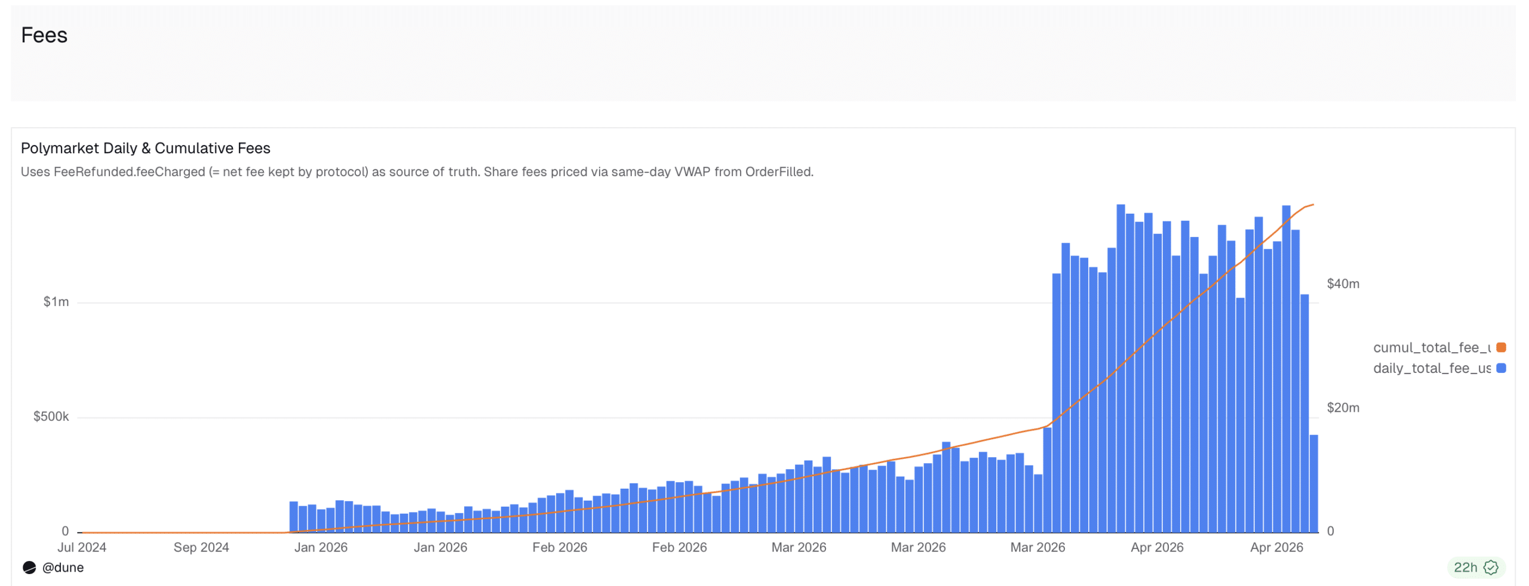
Task: Click the 22h refresh age label
Action: point(1465,568)
